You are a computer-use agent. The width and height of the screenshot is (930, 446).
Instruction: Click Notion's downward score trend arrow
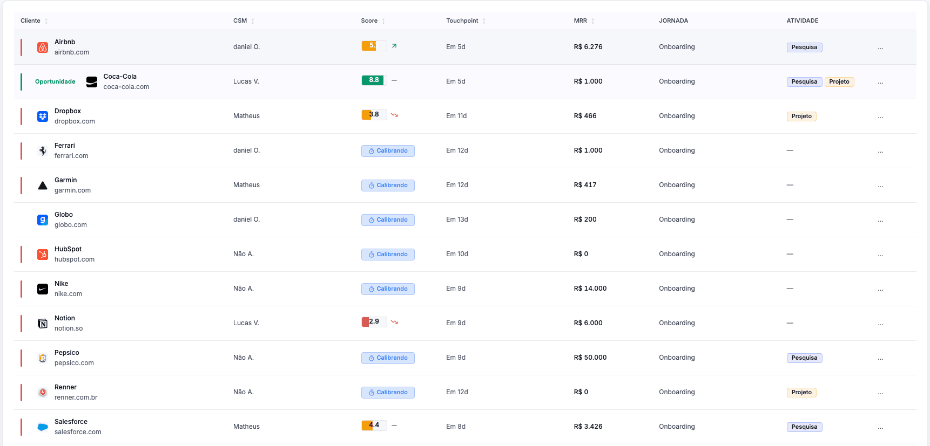coord(394,322)
